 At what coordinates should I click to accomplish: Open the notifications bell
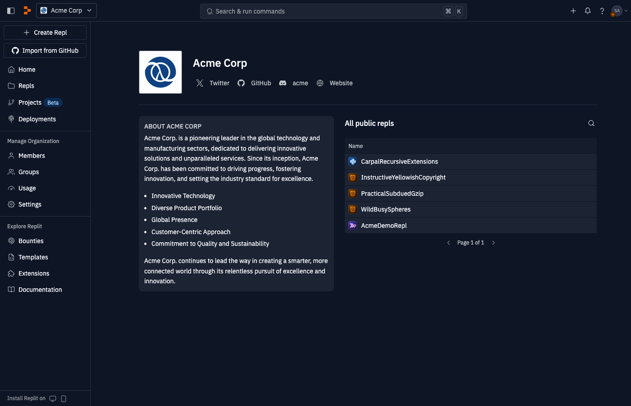click(588, 11)
